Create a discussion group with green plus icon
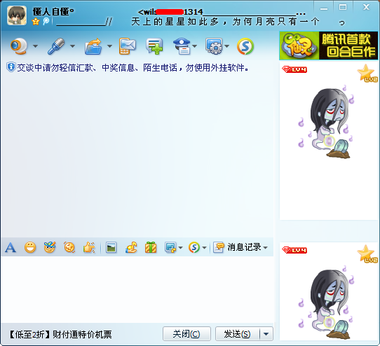The height and width of the screenshot is (346, 380). (154, 46)
